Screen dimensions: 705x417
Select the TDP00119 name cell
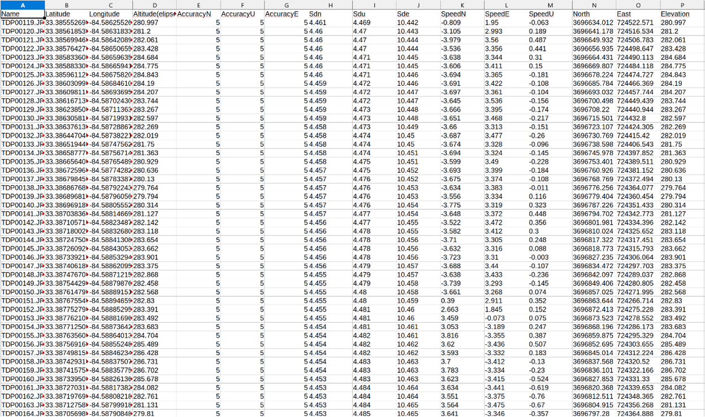coord(22,23)
